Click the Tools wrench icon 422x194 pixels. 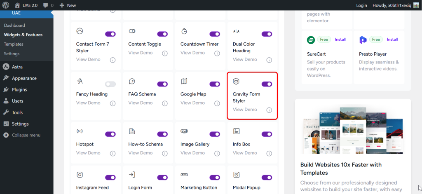click(6, 112)
